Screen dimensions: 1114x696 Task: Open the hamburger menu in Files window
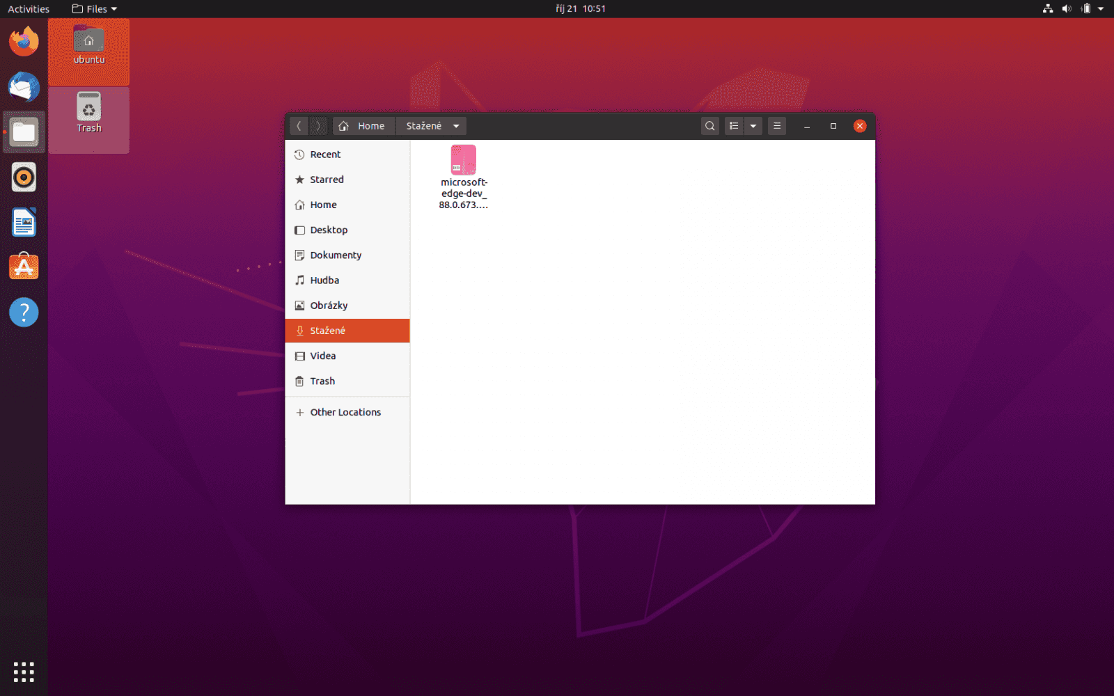(x=776, y=126)
